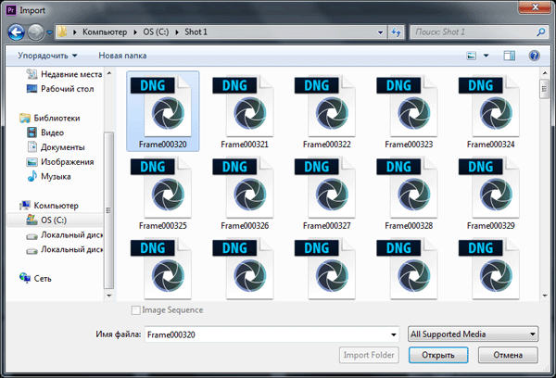Open the file name history dropdown
The width and height of the screenshot is (556, 378).
[x=393, y=334]
